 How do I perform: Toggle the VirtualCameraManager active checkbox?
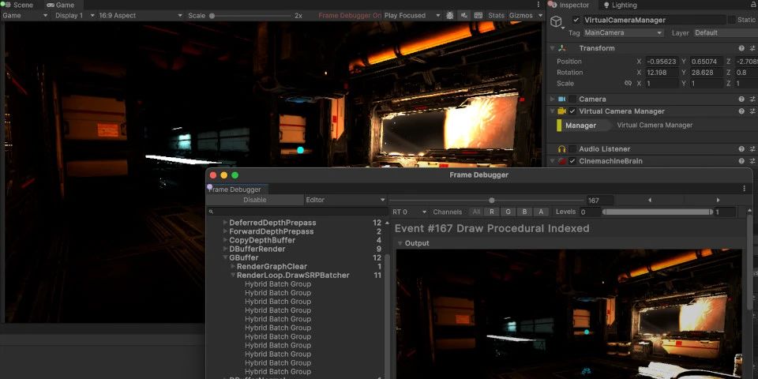[576, 20]
